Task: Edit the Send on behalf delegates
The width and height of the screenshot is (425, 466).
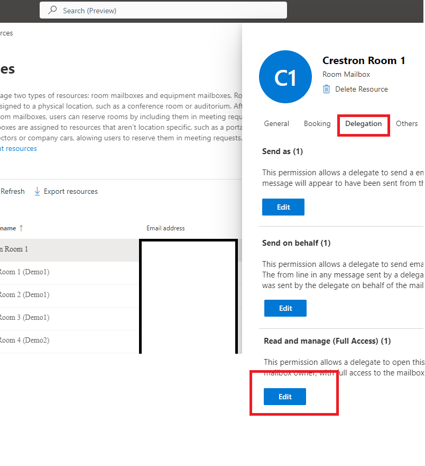Action: 285,308
